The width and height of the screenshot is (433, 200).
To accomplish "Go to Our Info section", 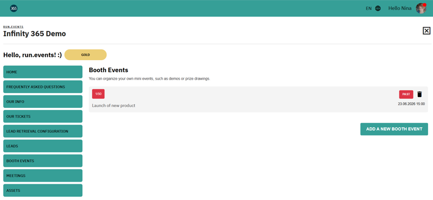I will (x=43, y=101).
